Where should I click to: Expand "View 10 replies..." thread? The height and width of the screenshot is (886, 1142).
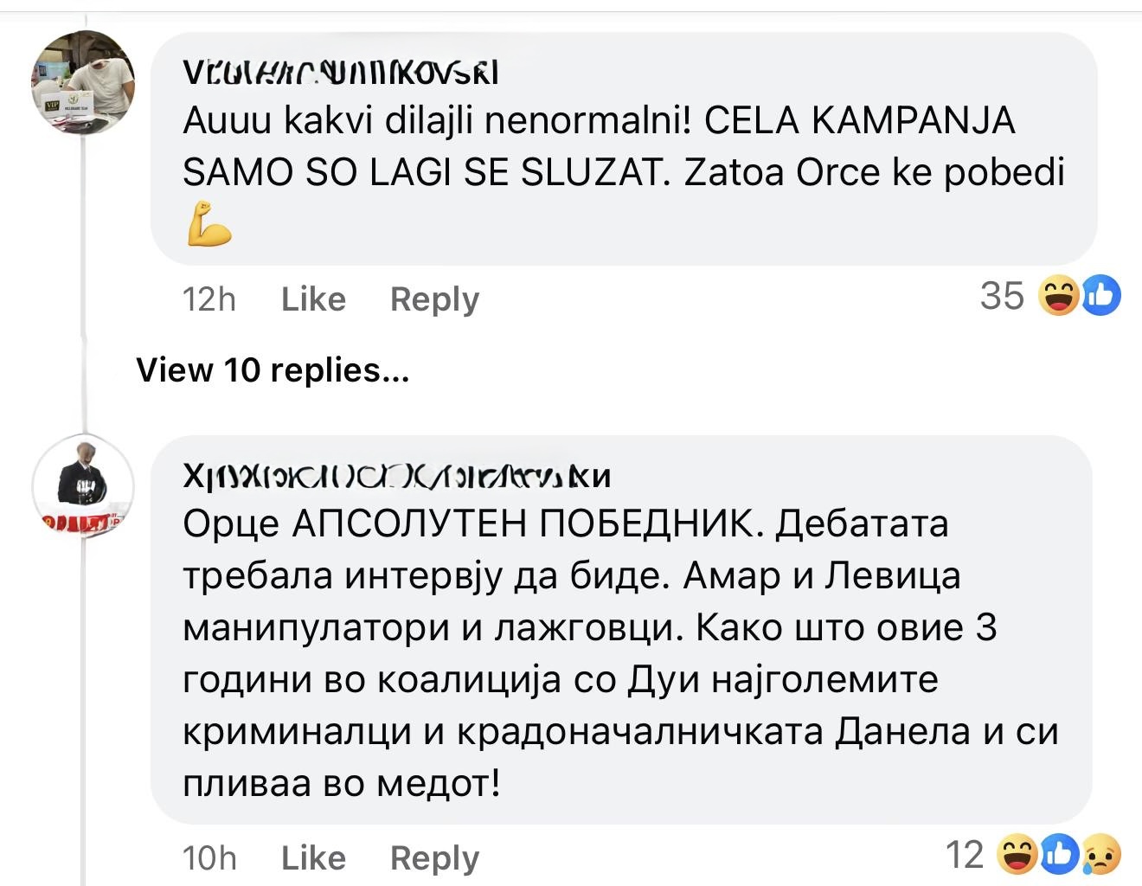click(x=273, y=370)
